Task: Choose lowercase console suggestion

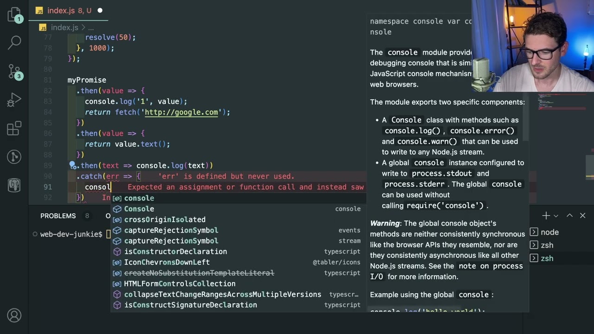Action: click(238, 198)
